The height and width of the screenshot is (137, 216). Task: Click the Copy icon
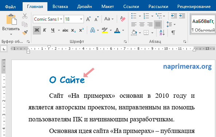point(25,24)
